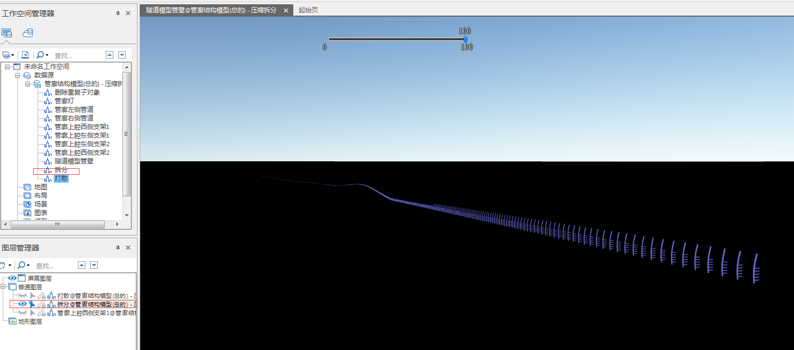
Task: Toggle selectable arrow of 拆分 layer
Action: click(x=32, y=304)
